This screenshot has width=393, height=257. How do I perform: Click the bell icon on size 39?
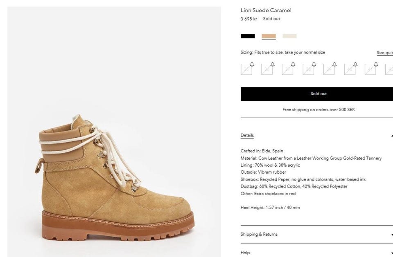334,65
